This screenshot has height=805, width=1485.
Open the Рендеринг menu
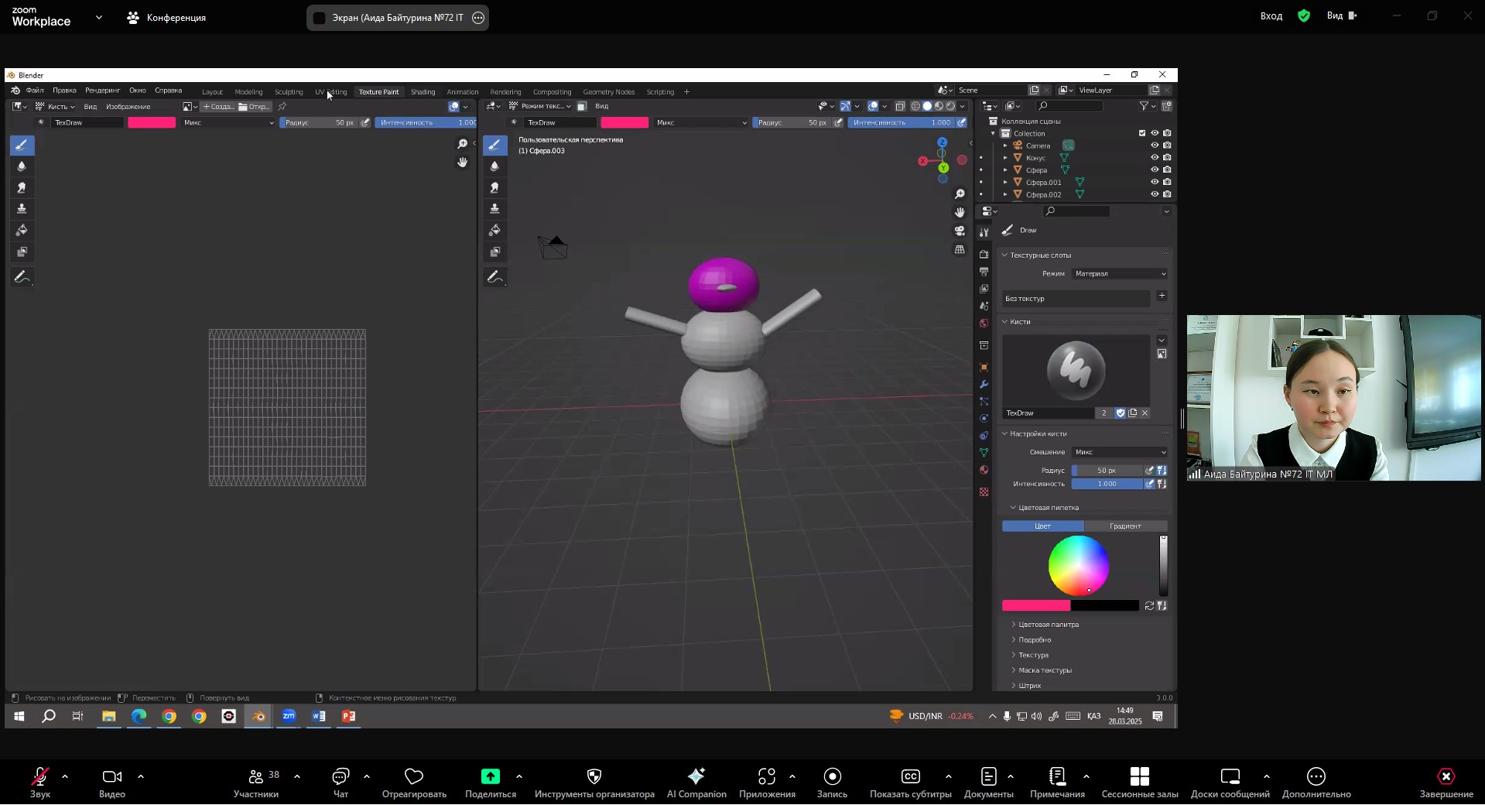[102, 91]
